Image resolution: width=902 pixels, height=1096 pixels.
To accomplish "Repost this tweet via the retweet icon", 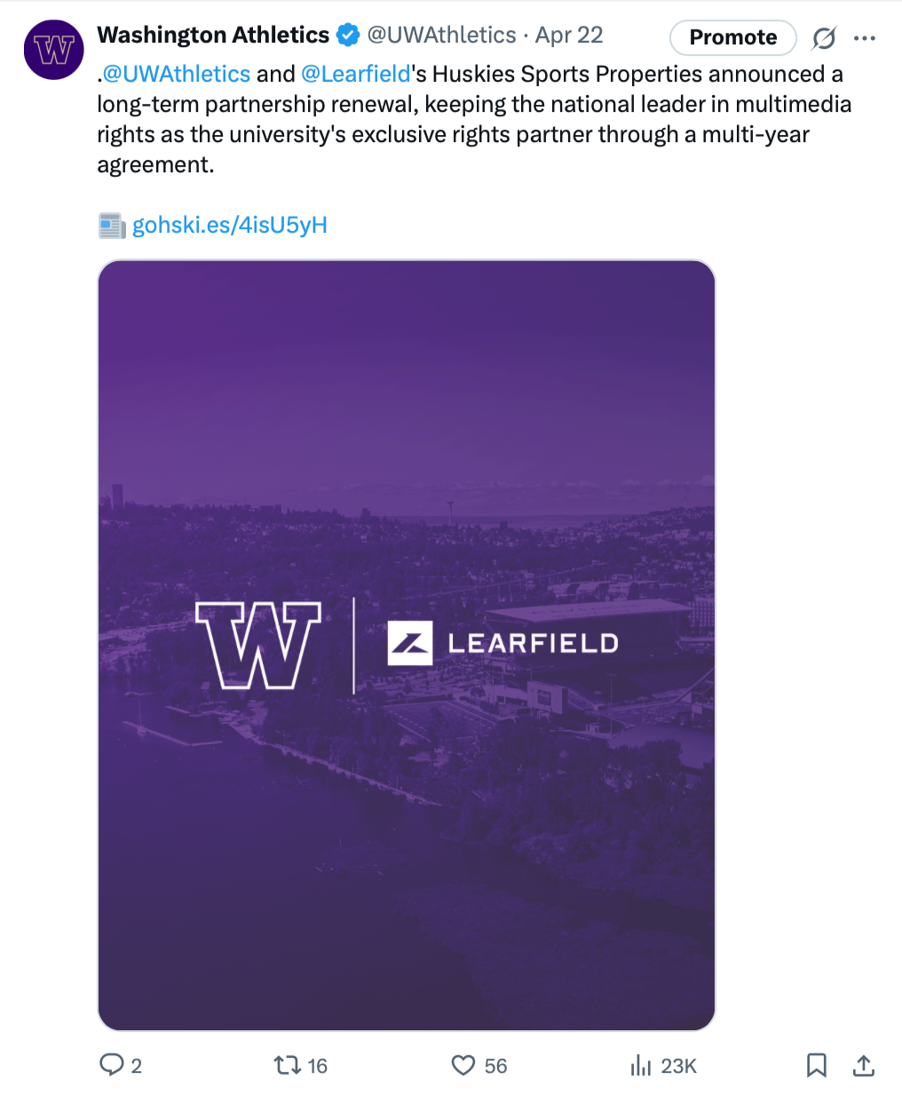I will (287, 1065).
